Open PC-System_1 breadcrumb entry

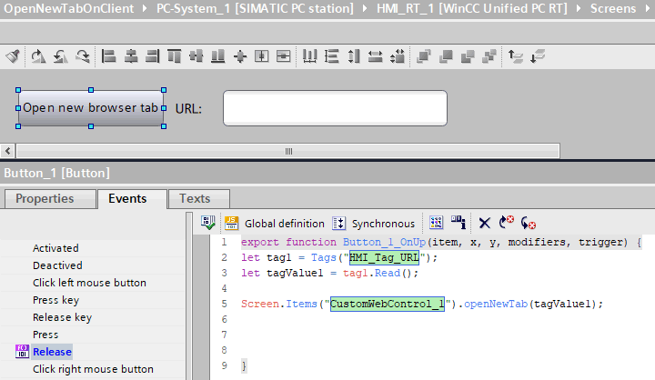coord(255,8)
